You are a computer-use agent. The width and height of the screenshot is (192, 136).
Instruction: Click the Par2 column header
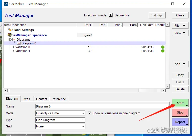100,25
